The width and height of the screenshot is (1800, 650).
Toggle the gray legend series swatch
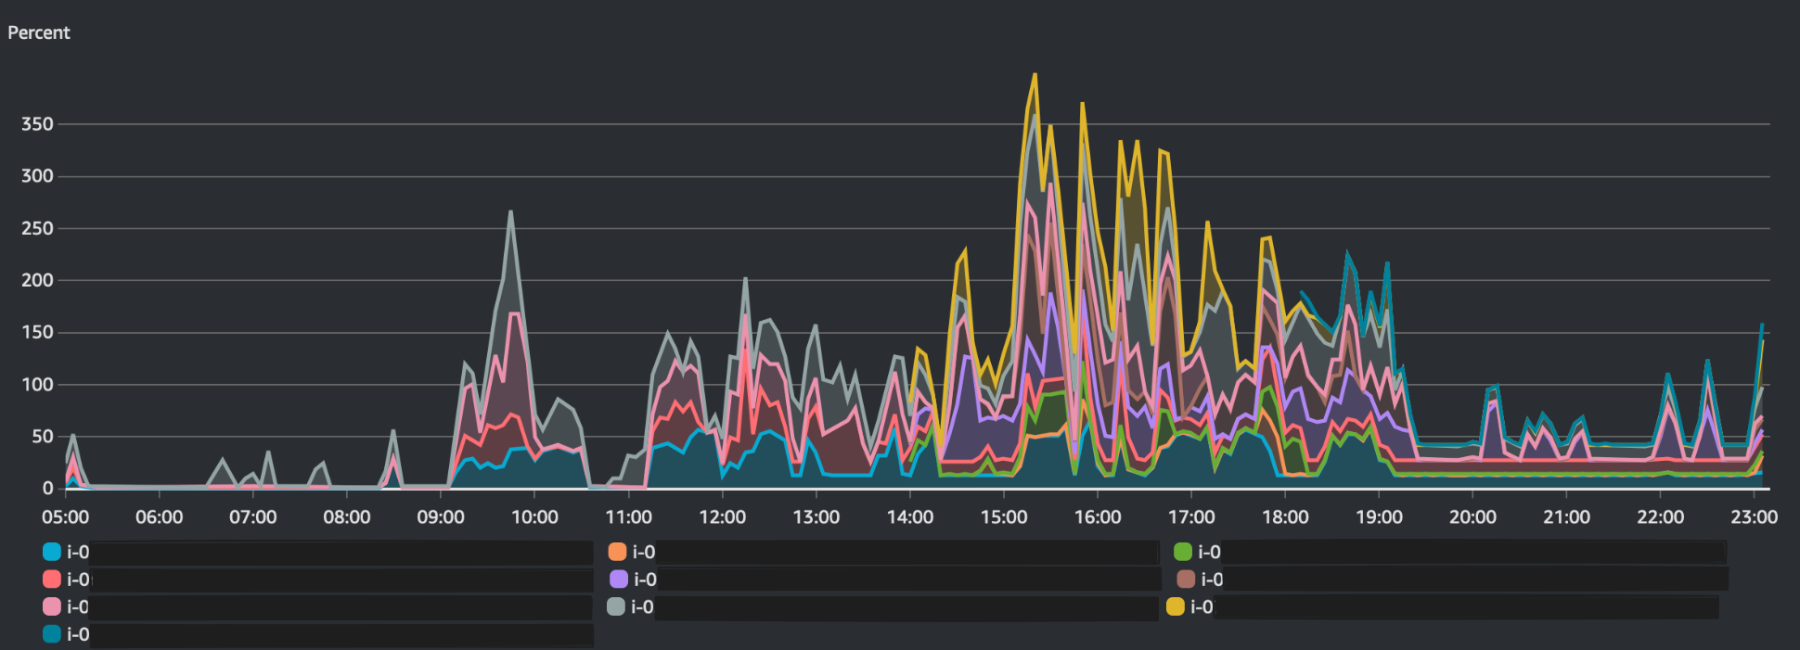[x=616, y=606]
